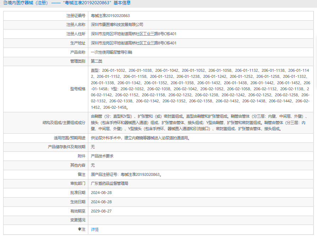Click the 生产地址 label
Screen dimensions: 317x237
tap(78, 43)
